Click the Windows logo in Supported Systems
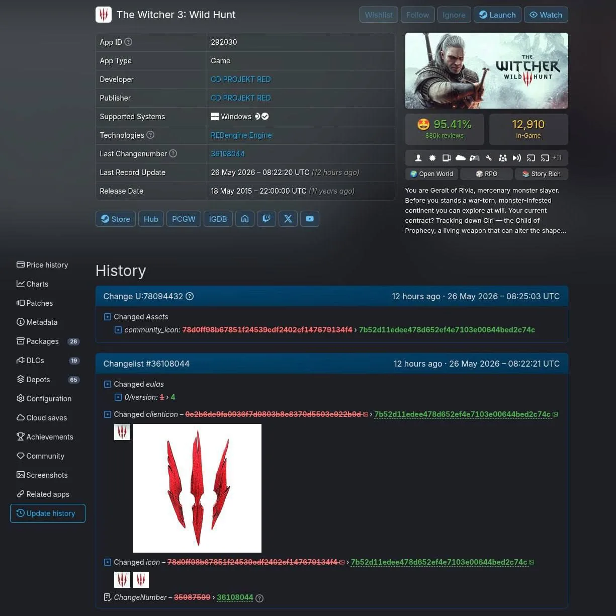The image size is (616, 616). click(215, 116)
